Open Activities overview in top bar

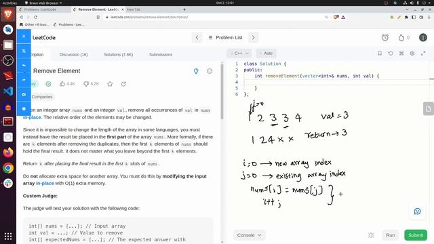tap(9, 3)
